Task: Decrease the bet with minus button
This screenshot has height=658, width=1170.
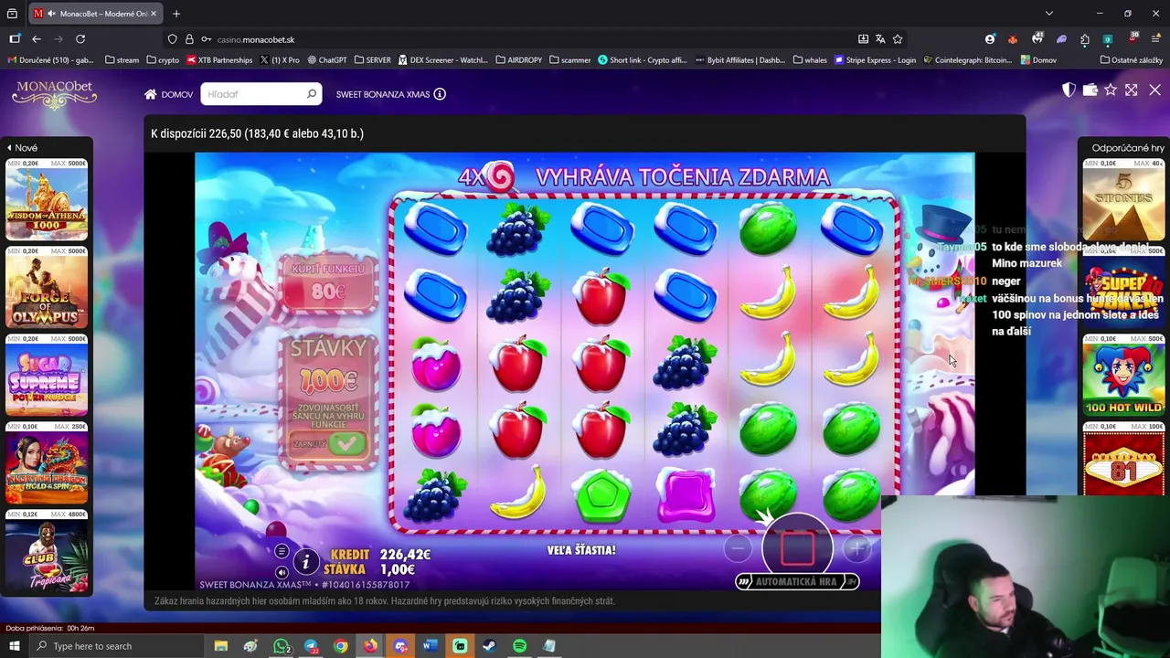Action: coord(738,547)
